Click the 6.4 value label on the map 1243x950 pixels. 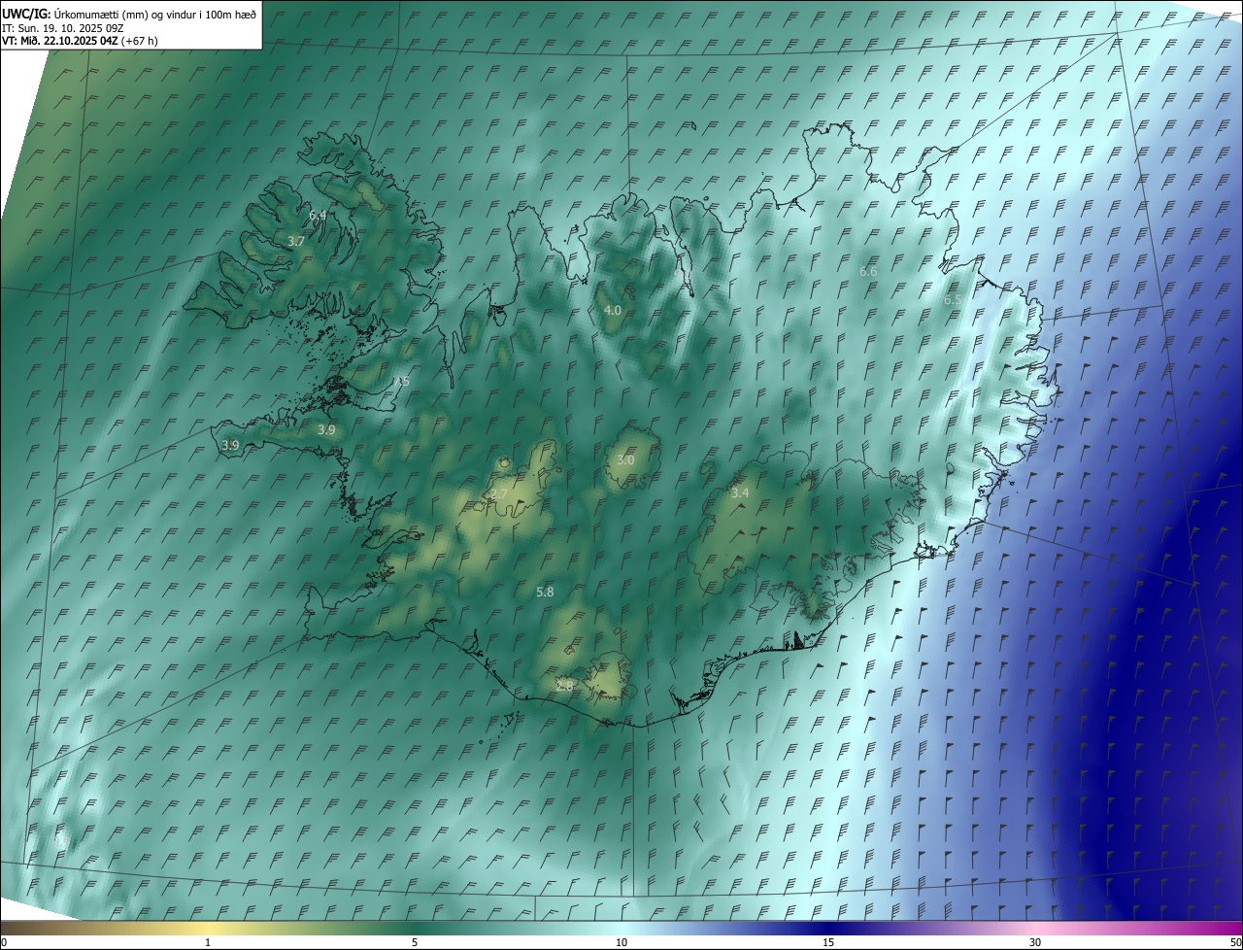click(x=318, y=215)
